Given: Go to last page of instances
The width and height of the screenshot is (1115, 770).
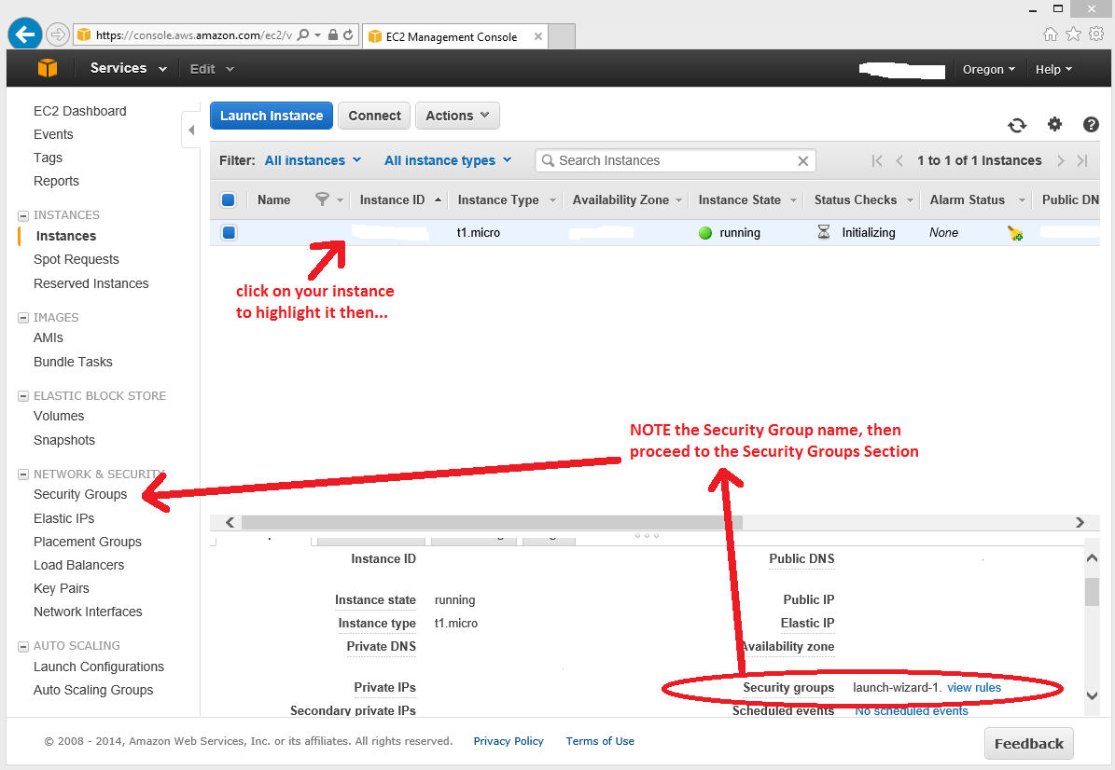Looking at the screenshot, I should point(1082,161).
